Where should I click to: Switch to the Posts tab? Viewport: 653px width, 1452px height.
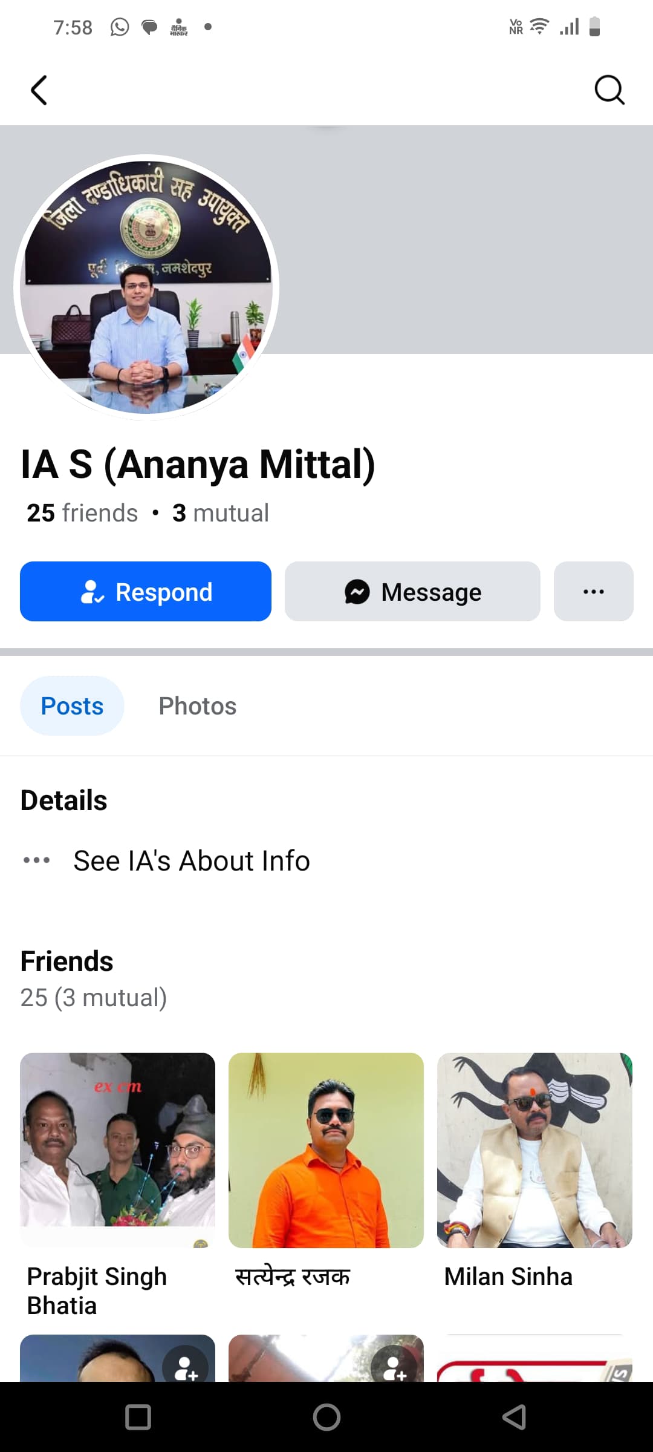click(x=72, y=706)
